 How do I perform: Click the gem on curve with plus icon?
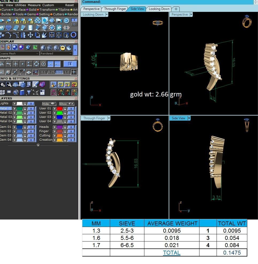[16, 21]
